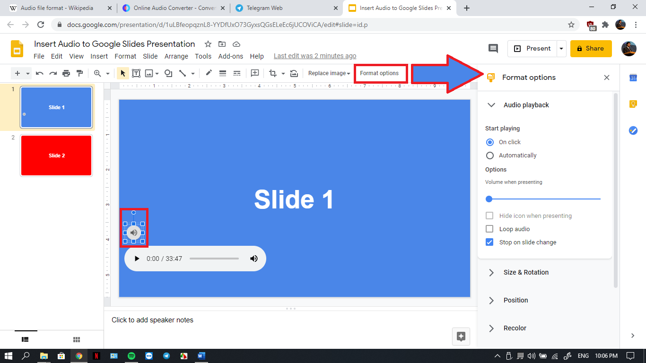This screenshot has height=363, width=646.
Task: Enable Loop audio
Action: pyautogui.click(x=490, y=229)
